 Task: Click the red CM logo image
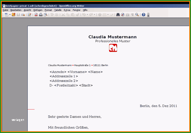click(x=113, y=48)
